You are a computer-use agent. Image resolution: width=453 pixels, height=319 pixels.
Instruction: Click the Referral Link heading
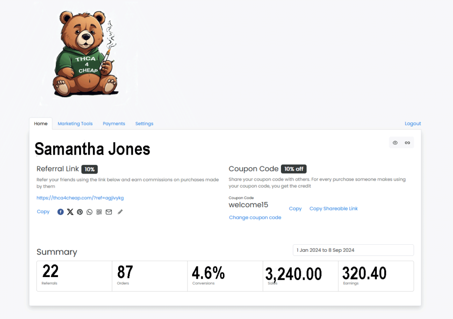58,169
